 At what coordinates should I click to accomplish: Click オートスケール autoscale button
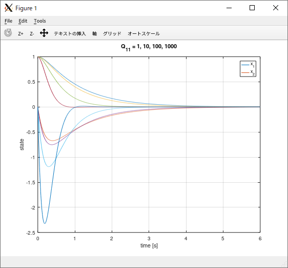(143, 34)
